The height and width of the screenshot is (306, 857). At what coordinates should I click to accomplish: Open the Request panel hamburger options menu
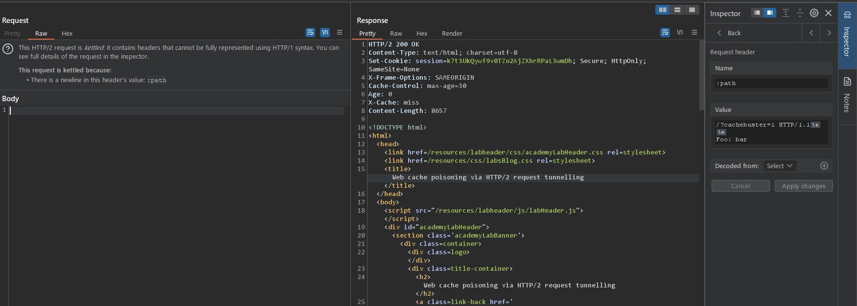340,32
